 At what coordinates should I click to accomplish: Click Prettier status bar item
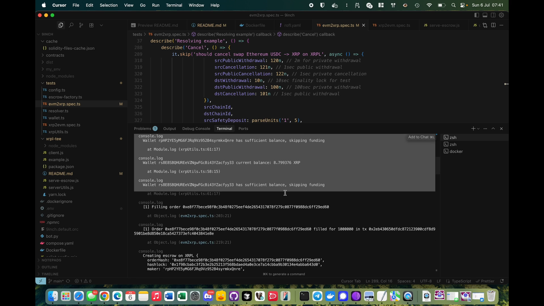(485, 281)
